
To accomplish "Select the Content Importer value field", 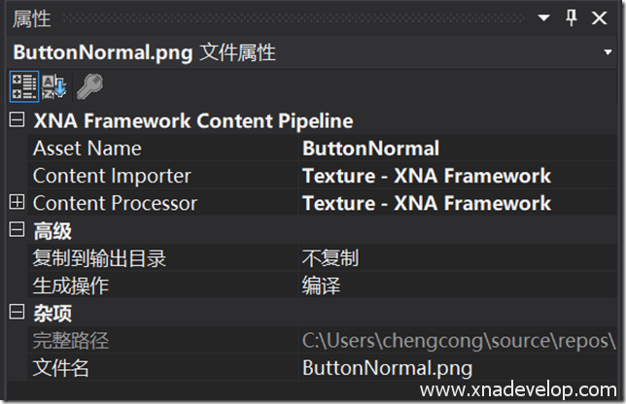I will click(x=426, y=176).
